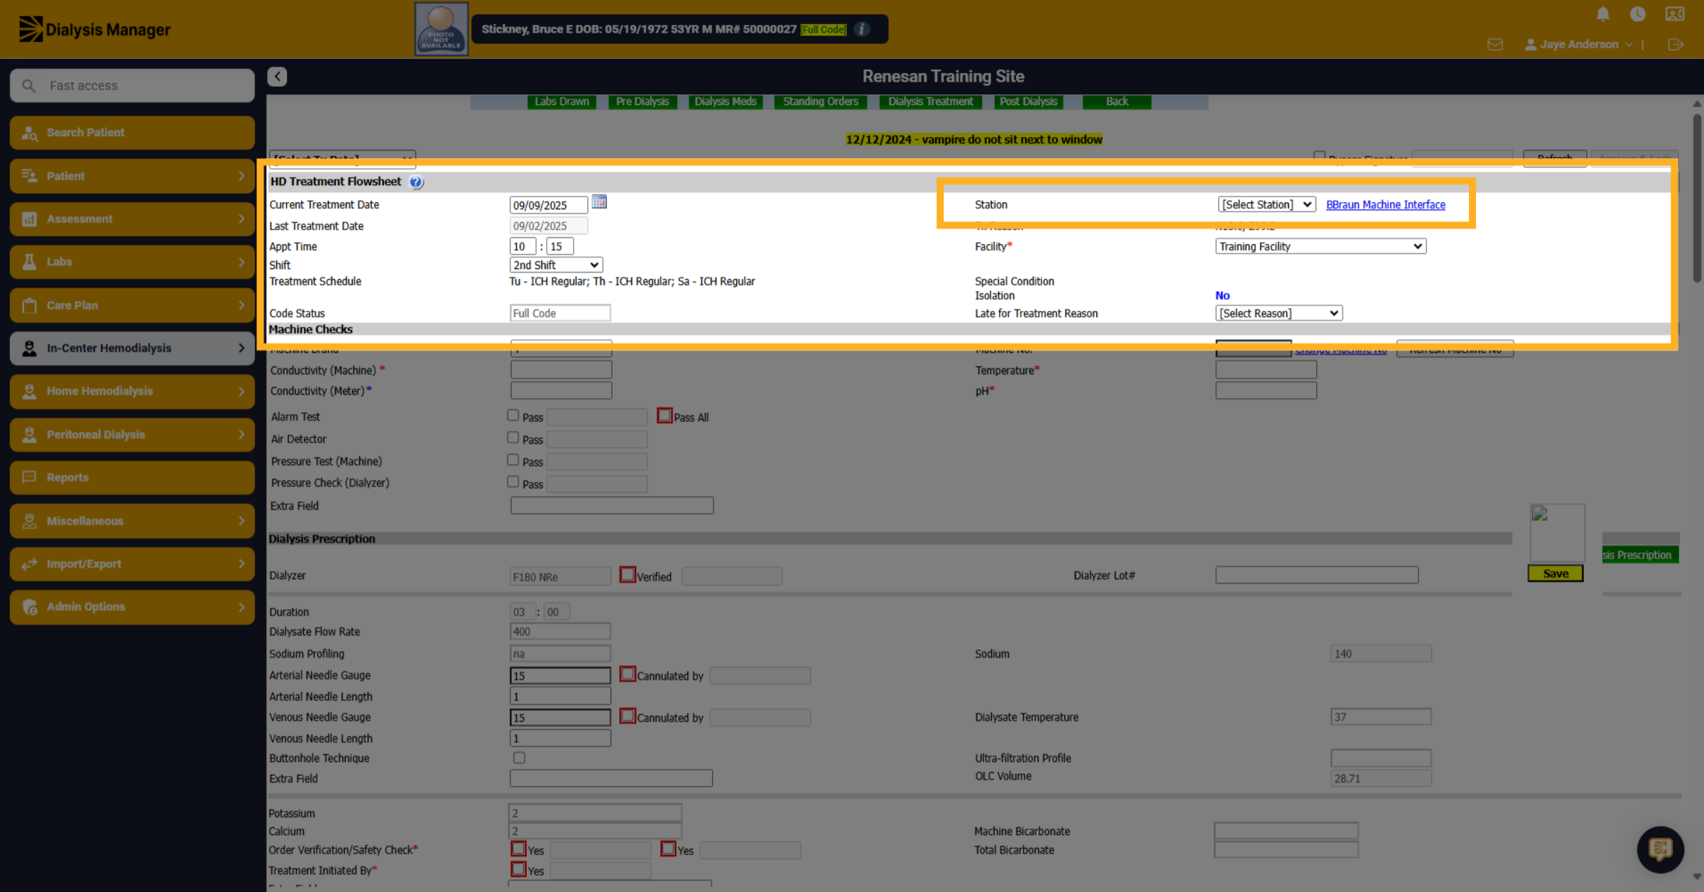The width and height of the screenshot is (1704, 892).
Task: Click the green Back button
Action: (1116, 101)
